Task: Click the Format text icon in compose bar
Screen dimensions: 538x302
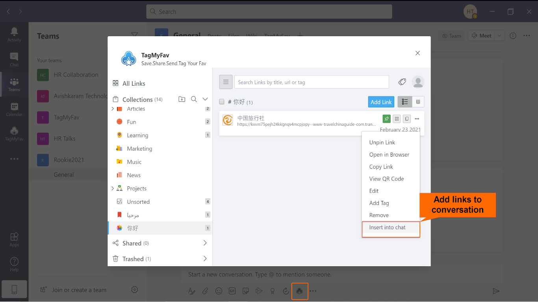Action: [191, 291]
